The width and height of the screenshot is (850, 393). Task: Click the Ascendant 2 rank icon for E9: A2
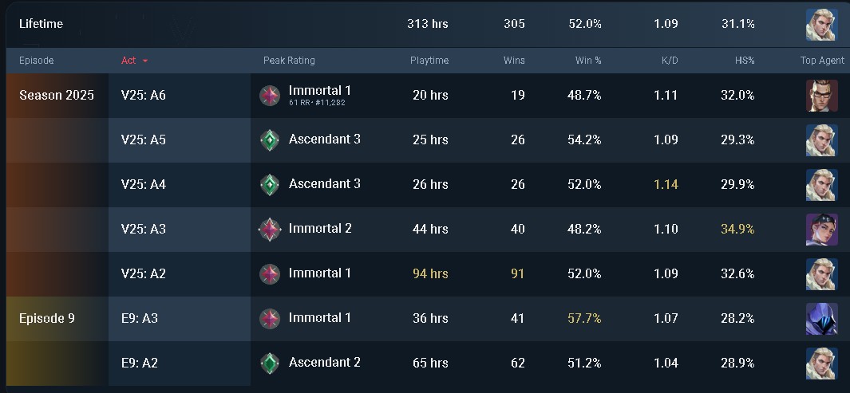click(x=270, y=364)
